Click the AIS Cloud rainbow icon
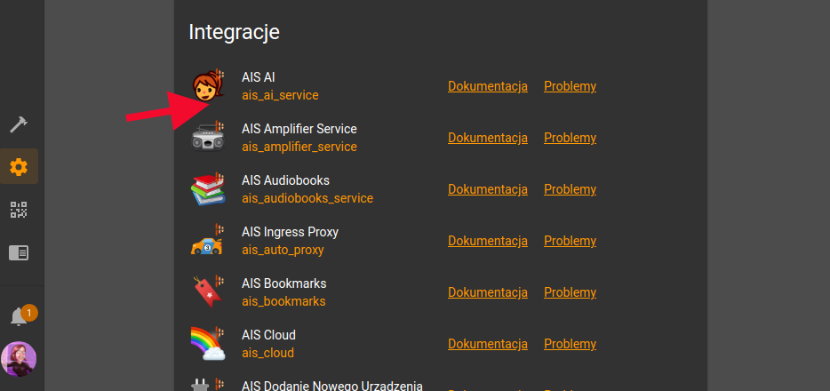Image resolution: width=830 pixels, height=391 pixels. [208, 343]
